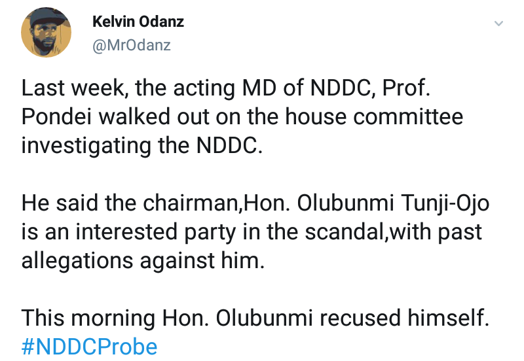Click 'investigating the NDDC' text line
The height and width of the screenshot is (361, 524).
(141, 146)
